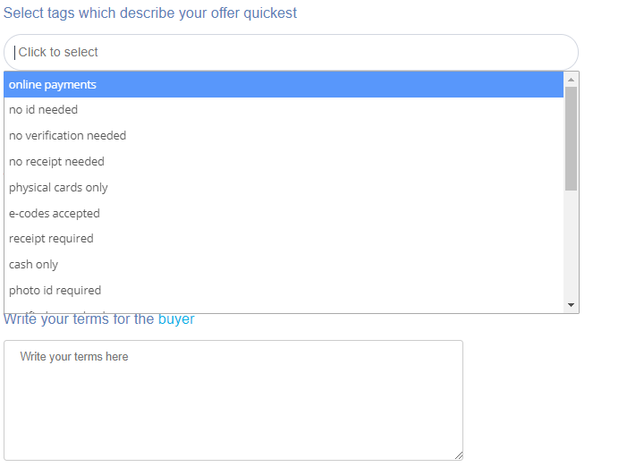Image resolution: width=627 pixels, height=467 pixels.
Task: Choose the 'physical cards only' tag
Action: [x=59, y=188]
